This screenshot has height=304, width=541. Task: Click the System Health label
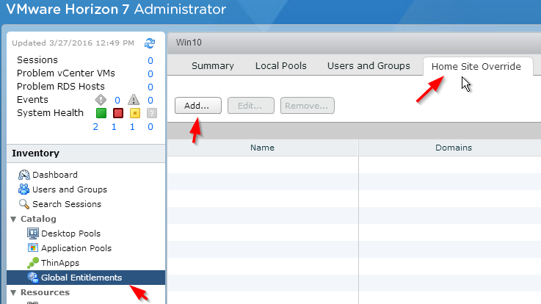(x=50, y=113)
